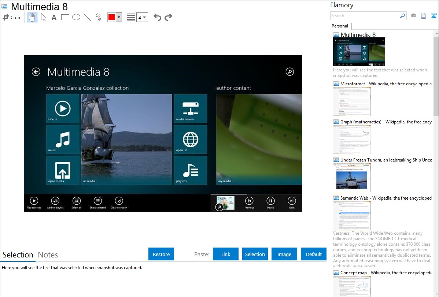
Task: Select 'Microformat - Wikipedia' snapshot title
Action: [386, 84]
